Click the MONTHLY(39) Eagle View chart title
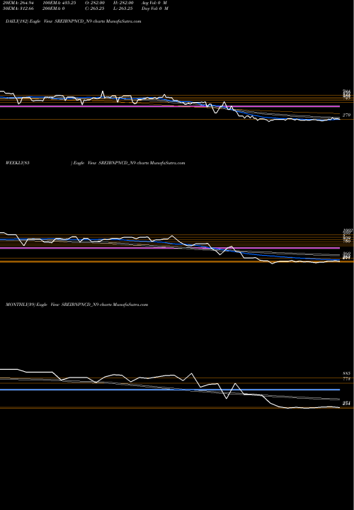354x510 pixels. coord(76,305)
